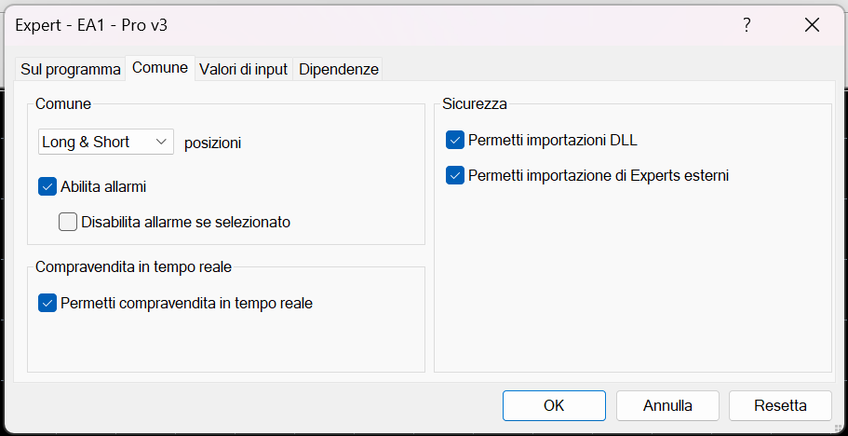Click the posizioni label beside the dropdown

(x=213, y=143)
